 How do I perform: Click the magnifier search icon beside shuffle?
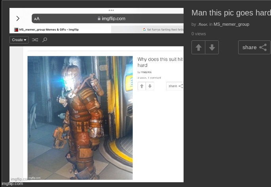45,40
